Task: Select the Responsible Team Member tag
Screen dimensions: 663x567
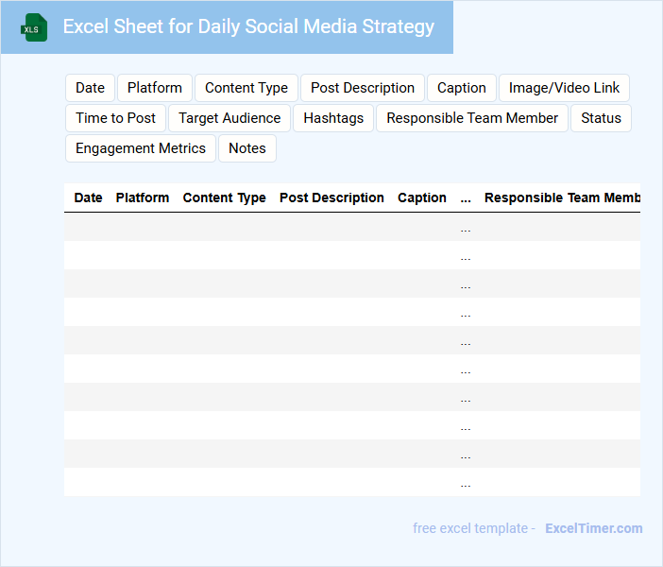Action: pos(472,118)
